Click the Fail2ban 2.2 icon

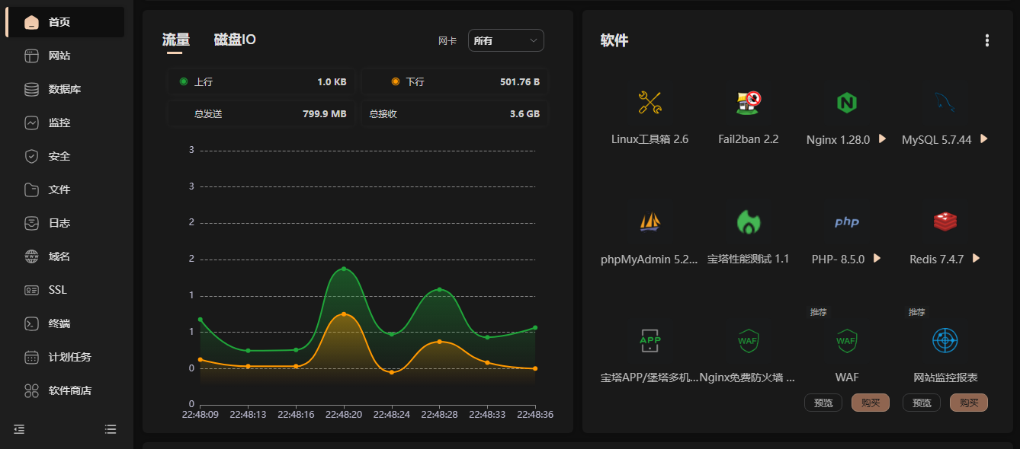pos(748,102)
